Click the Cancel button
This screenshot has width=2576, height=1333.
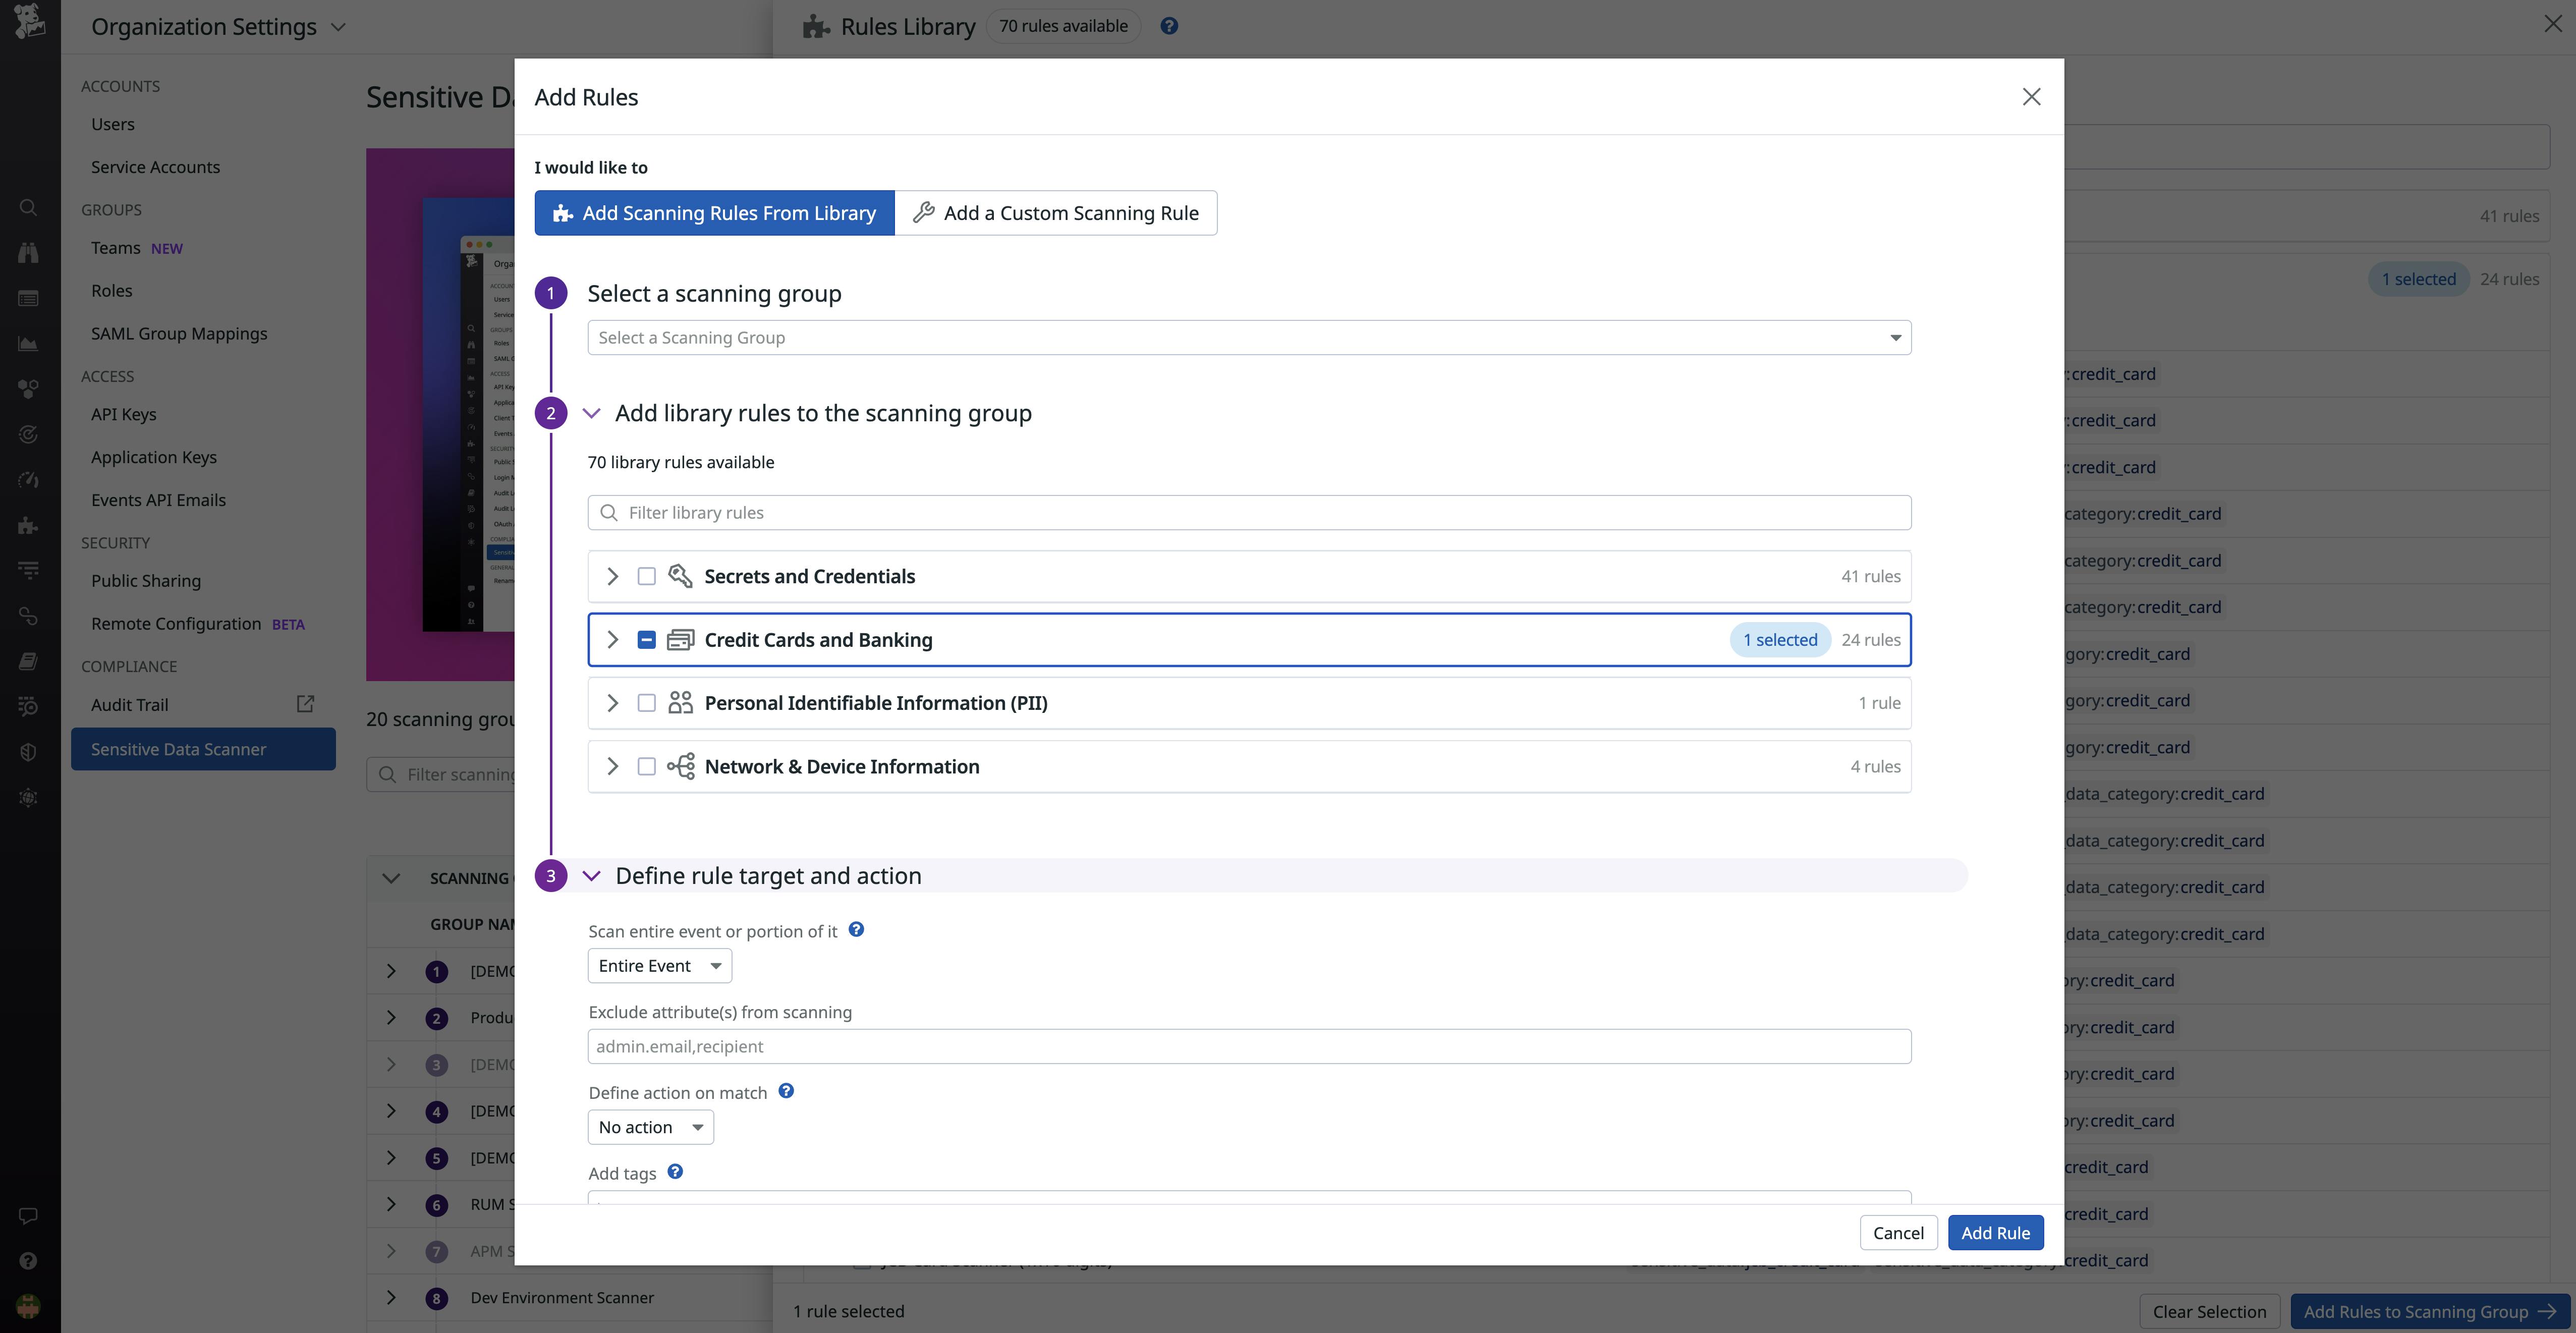[1897, 1233]
